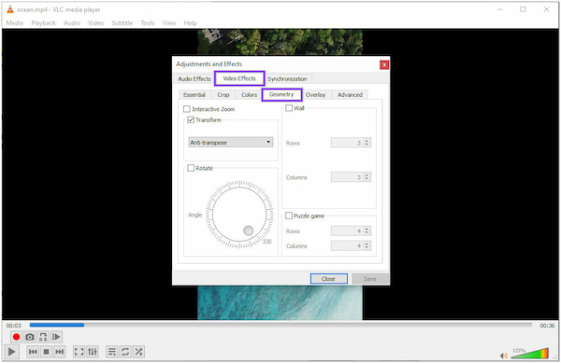Open the Advanced sub-tab
Screen dimensions: 561x363
(x=350, y=95)
